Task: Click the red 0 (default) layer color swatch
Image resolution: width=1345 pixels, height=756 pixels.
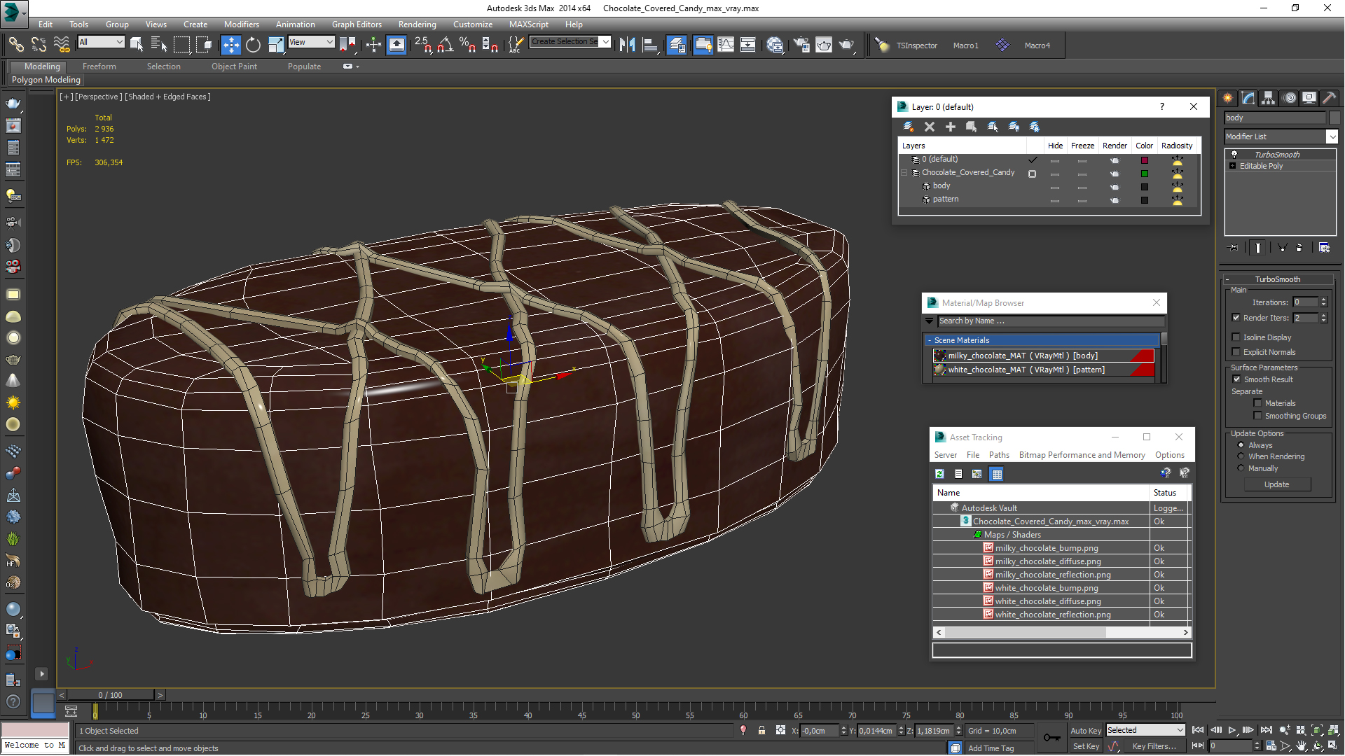Action: pos(1144,160)
